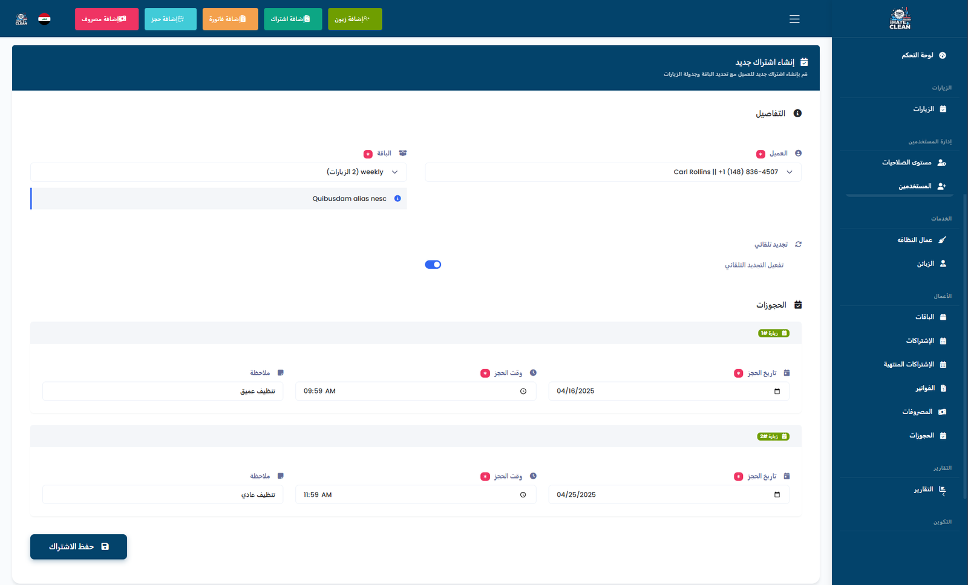The image size is (968, 585).
Task: Open clock picker for 09:59 AM time
Action: pos(523,392)
